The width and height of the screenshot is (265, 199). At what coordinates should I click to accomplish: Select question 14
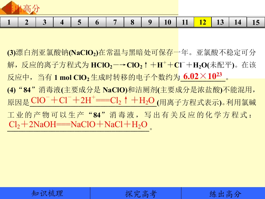238,22
